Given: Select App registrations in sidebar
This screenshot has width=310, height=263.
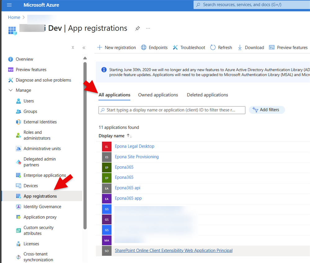Looking at the screenshot, I should [x=42, y=196].
